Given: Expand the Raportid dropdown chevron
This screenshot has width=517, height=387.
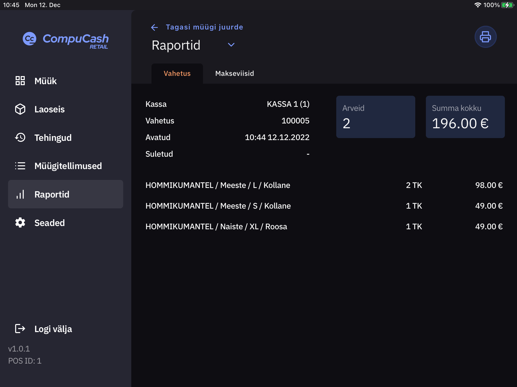Looking at the screenshot, I should 231,45.
